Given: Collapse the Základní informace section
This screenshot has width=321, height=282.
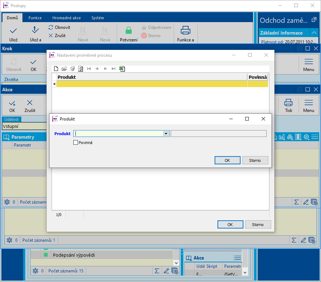Looking at the screenshot, I should tap(314, 33).
